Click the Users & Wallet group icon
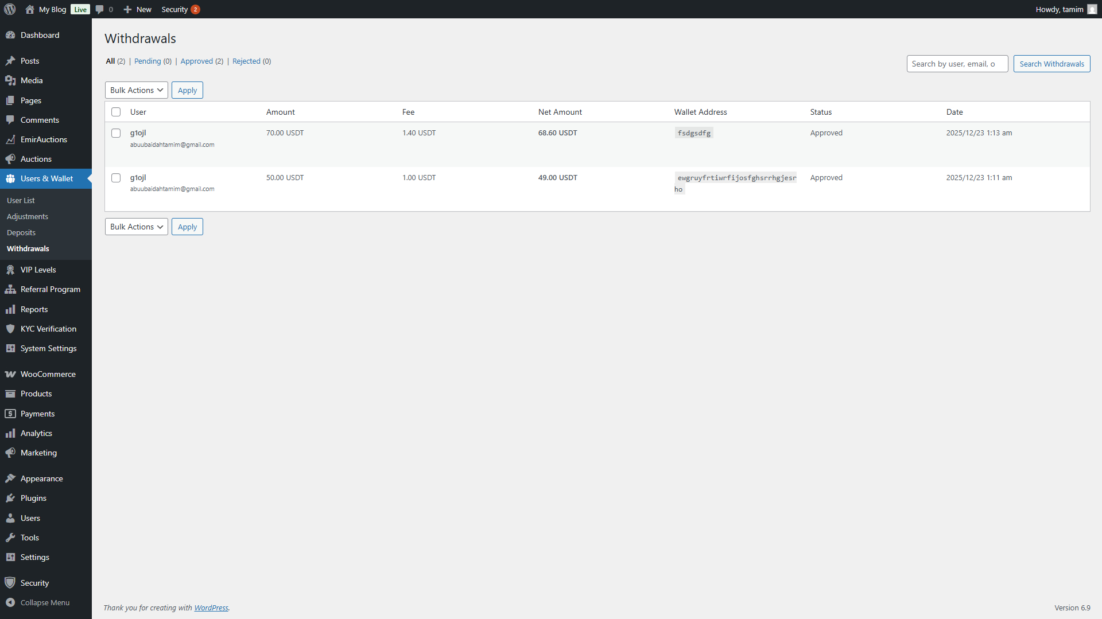The width and height of the screenshot is (1102, 619). [x=10, y=178]
